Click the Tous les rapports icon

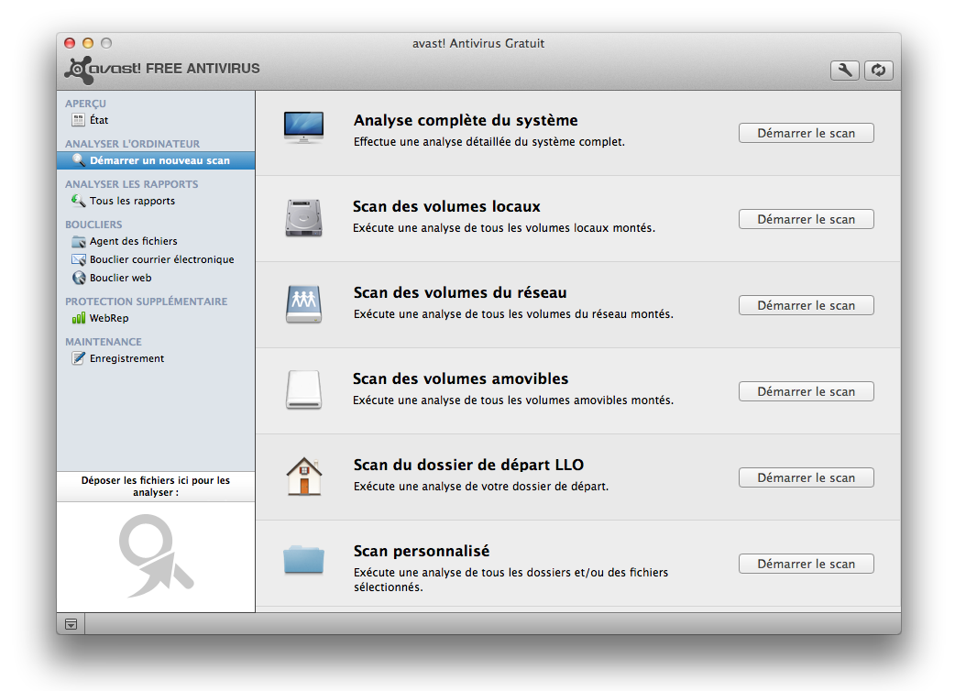[x=78, y=201]
